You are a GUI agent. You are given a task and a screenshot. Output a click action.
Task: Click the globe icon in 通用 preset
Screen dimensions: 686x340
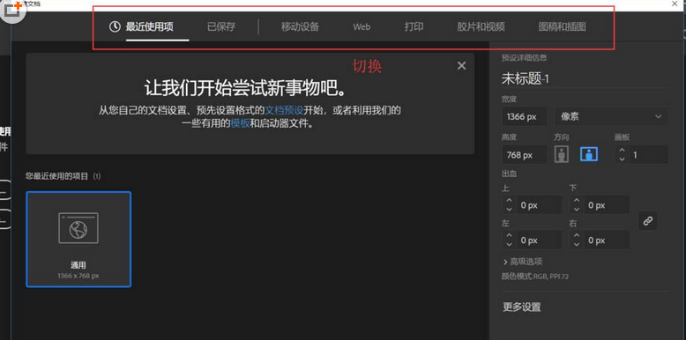pos(78,229)
